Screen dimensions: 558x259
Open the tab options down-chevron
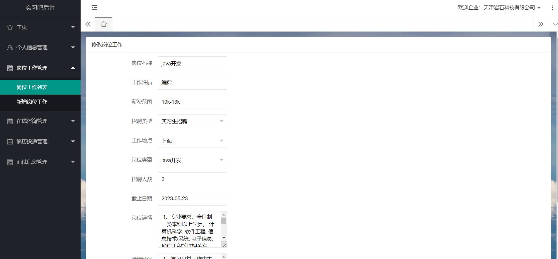coord(555,24)
